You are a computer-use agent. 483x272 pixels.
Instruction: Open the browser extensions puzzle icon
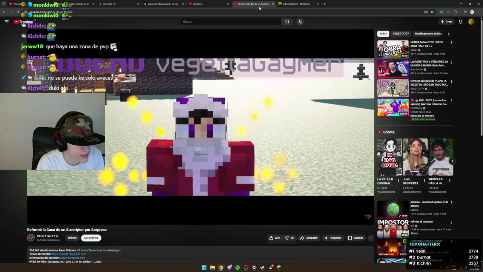pos(455,12)
